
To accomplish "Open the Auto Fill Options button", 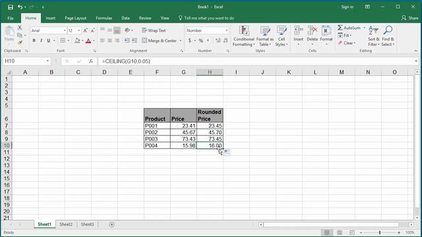I will pyautogui.click(x=227, y=152).
